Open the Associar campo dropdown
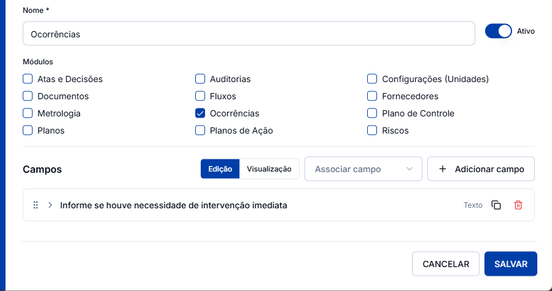This screenshot has height=291, width=552. pos(363,169)
